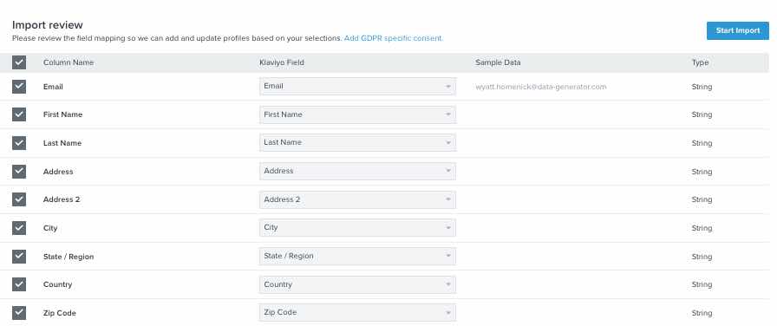This screenshot has width=777, height=326.
Task: Open the Last Name field mapping dropdown
Action: click(357, 143)
